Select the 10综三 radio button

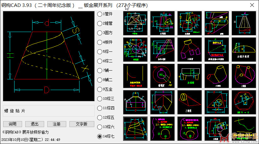[x=100, y=99]
